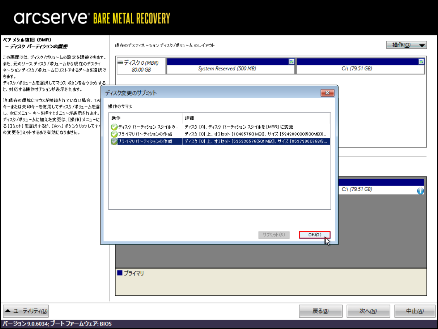This screenshot has height=329, width=438.
Task: Click the up-arrow icon on Utilities button
Action: tap(8, 311)
